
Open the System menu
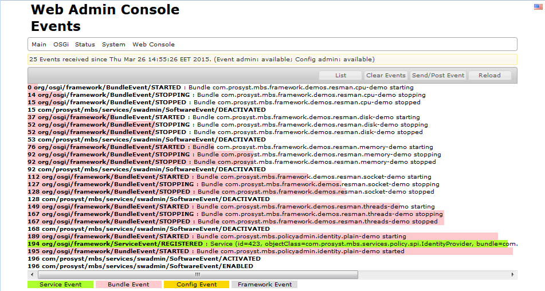pos(113,45)
